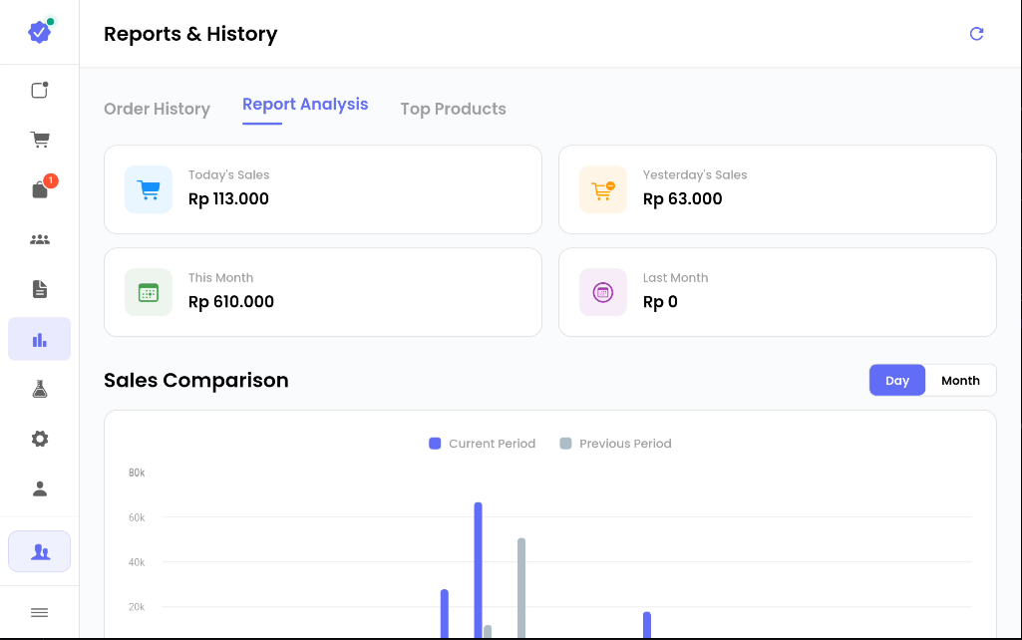The height and width of the screenshot is (640, 1022).
Task: Click the two-person account button
Action: point(39,551)
